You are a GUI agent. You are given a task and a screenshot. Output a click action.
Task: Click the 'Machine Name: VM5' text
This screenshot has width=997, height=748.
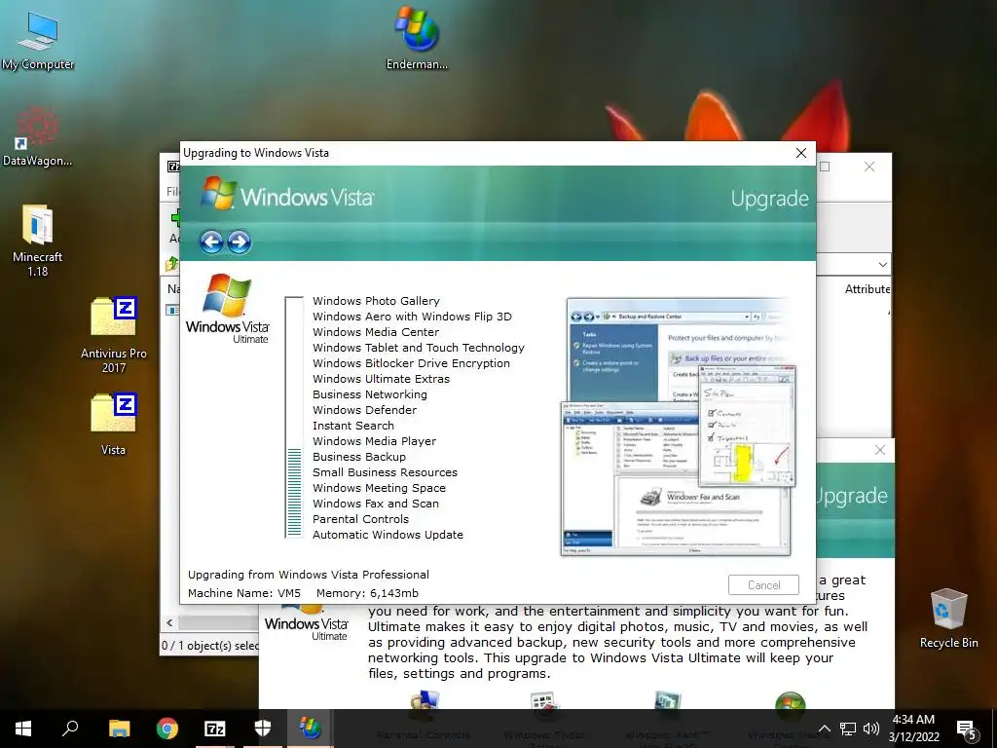click(x=244, y=593)
